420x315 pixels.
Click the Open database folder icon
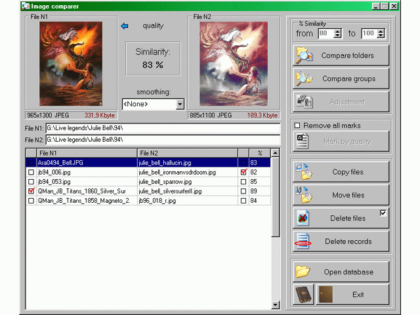(303, 271)
